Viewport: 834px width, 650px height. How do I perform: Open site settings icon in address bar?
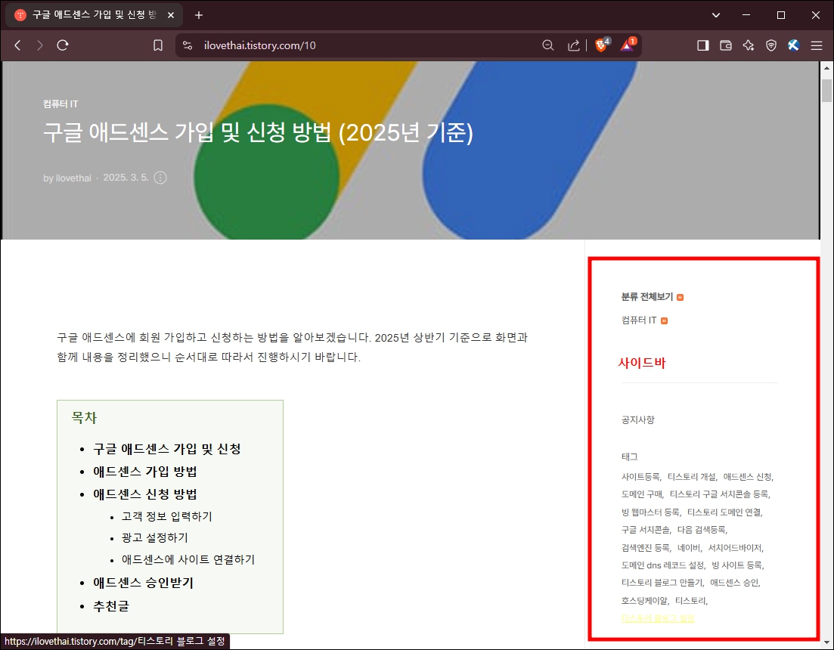[188, 45]
